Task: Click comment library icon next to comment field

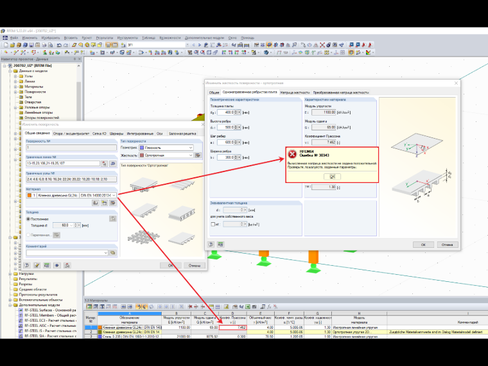Action: click(x=113, y=253)
